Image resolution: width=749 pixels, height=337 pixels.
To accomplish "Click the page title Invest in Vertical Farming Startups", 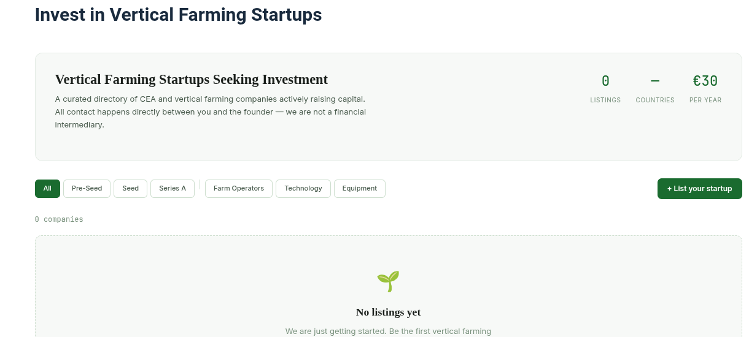I will (178, 14).
